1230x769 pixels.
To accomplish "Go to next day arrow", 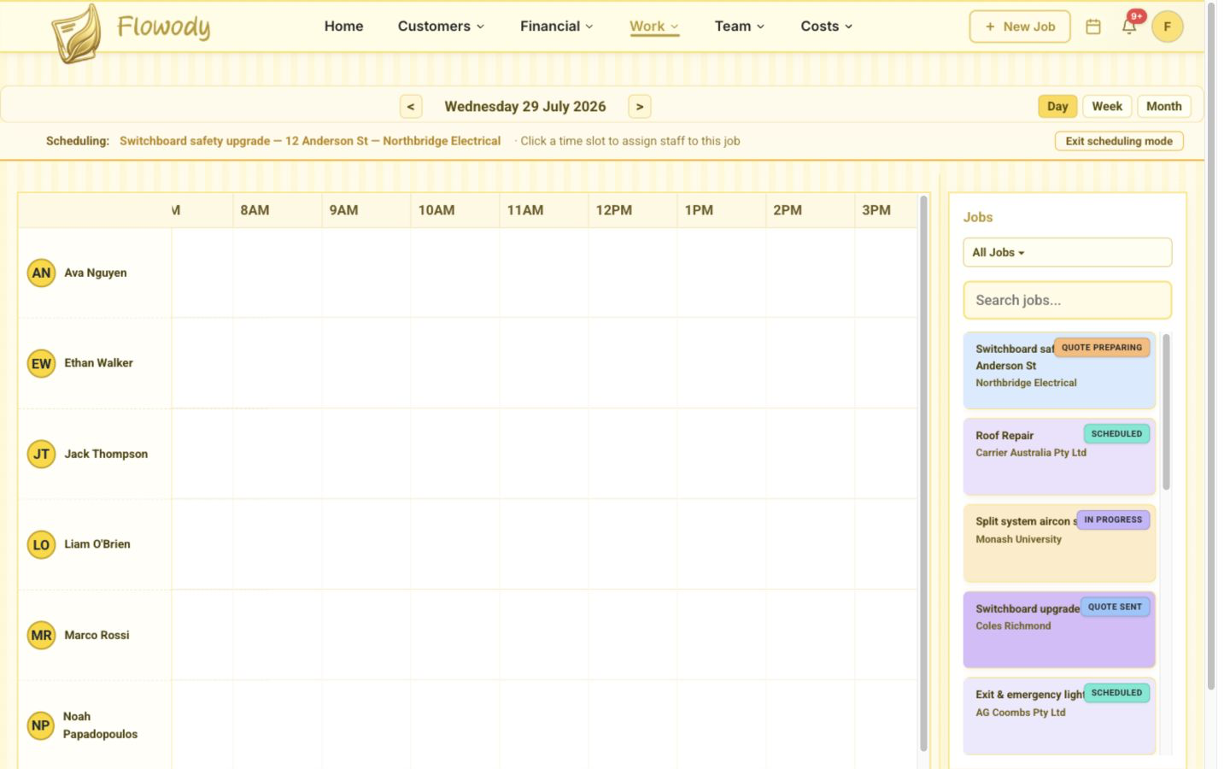I will click(x=640, y=107).
